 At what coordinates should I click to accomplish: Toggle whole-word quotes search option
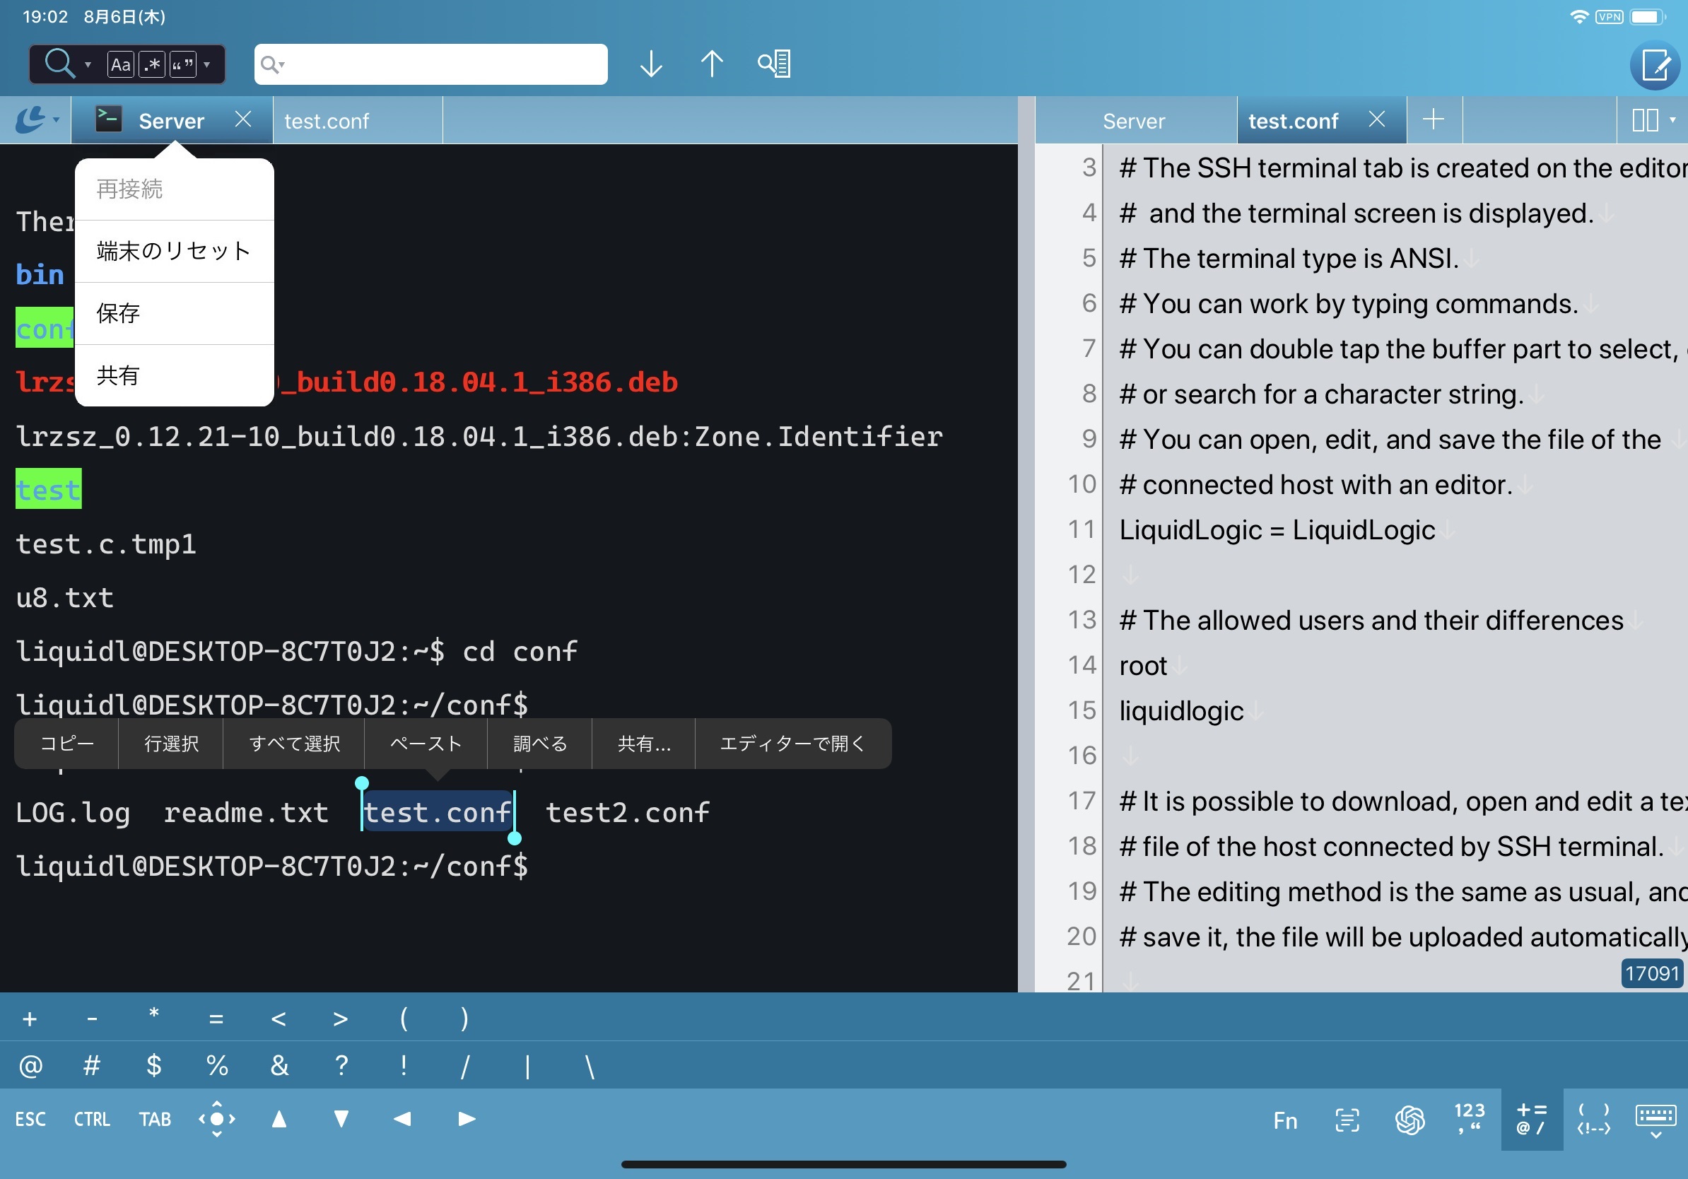click(x=182, y=65)
